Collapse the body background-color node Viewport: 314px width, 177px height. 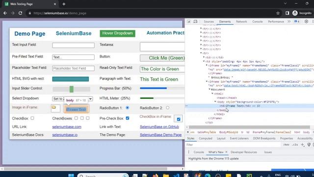[215, 102]
